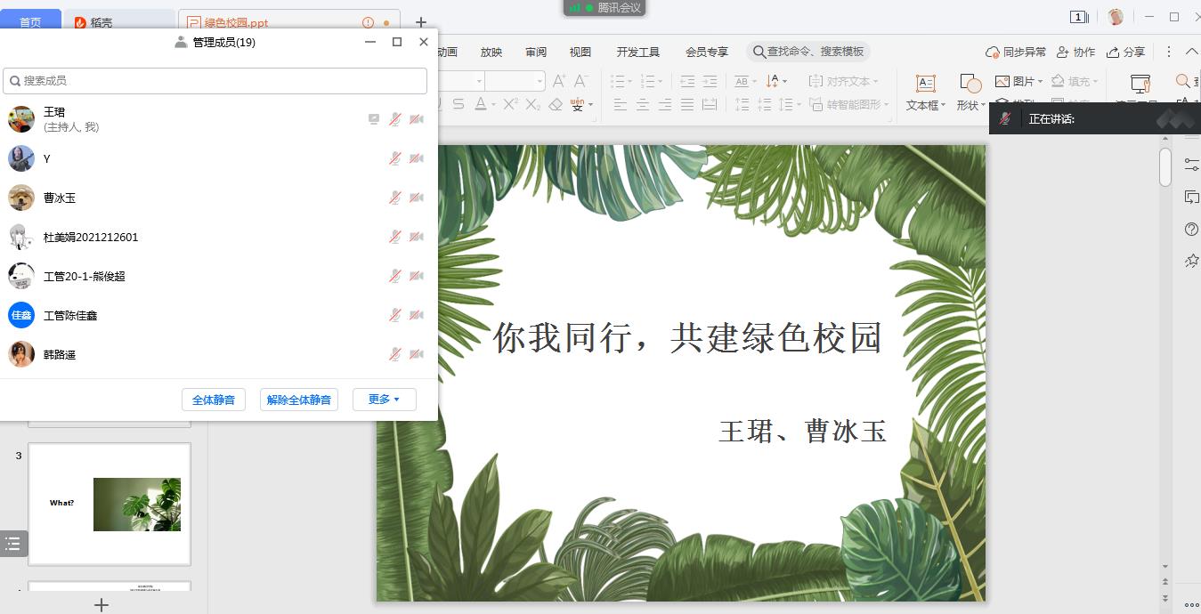Select slide 3 What? thumbnail
This screenshot has width=1201, height=614.
click(x=110, y=504)
